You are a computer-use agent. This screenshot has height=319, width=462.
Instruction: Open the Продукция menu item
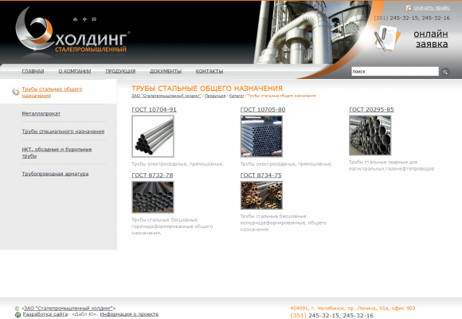(x=120, y=71)
